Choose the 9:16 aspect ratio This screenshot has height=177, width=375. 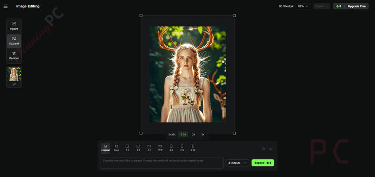[x=193, y=148]
